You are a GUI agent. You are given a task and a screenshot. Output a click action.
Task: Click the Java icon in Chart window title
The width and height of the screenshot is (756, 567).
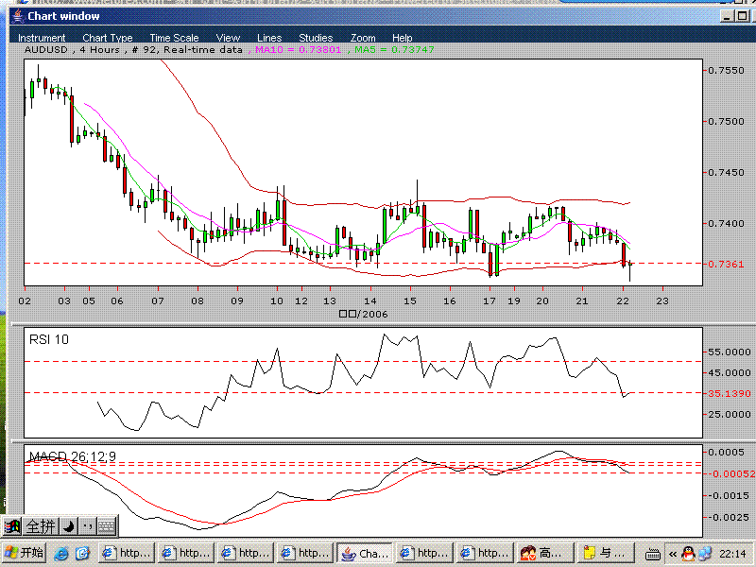(18, 16)
